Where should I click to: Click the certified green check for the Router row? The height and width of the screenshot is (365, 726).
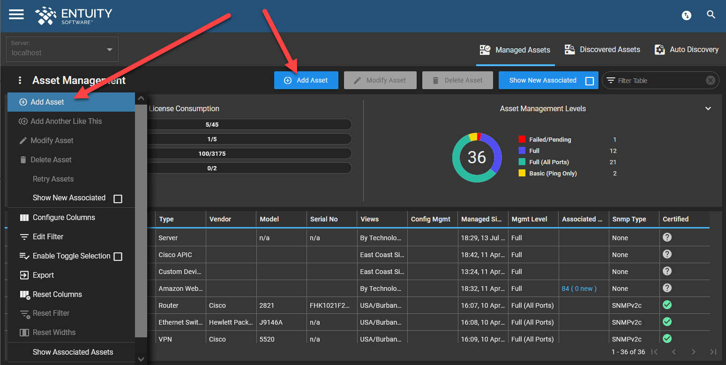667,304
